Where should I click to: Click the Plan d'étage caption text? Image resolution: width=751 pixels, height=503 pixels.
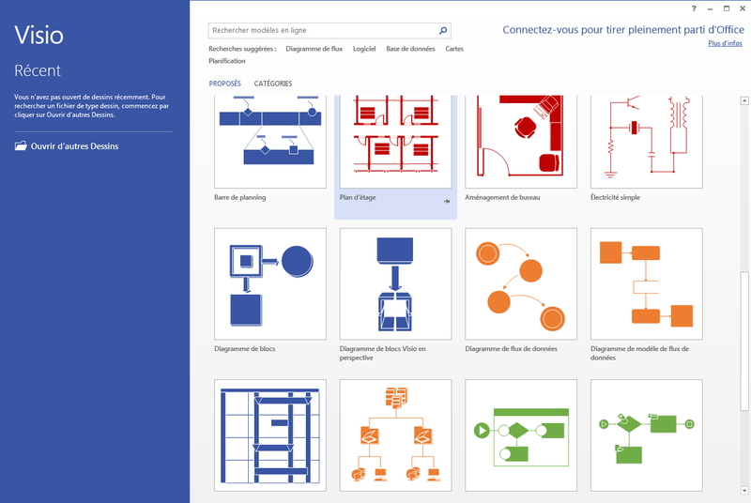358,197
